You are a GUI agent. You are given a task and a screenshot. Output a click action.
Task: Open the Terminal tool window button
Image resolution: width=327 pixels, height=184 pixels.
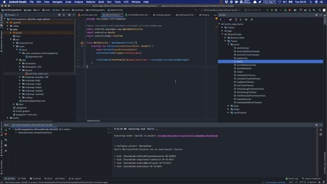(35, 178)
